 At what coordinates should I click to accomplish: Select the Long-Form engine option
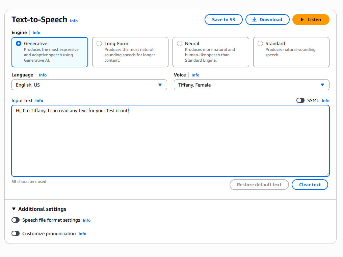point(130,52)
